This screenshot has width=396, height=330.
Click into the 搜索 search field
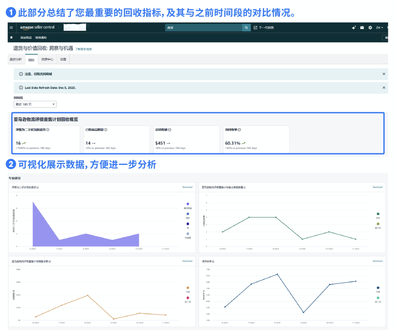click(x=203, y=27)
